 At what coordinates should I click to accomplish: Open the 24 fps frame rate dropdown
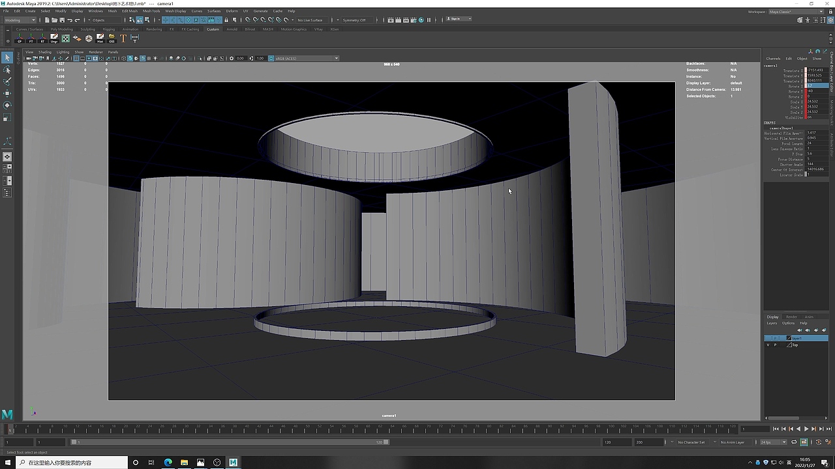pos(774,442)
